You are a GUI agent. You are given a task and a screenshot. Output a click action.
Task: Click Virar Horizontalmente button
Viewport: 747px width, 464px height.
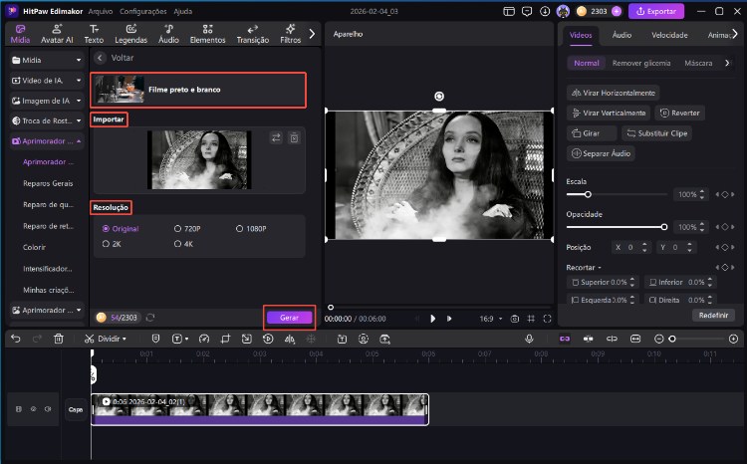(614, 93)
